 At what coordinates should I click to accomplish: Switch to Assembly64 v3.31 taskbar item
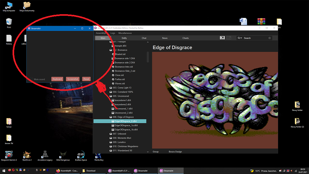(x=119, y=171)
